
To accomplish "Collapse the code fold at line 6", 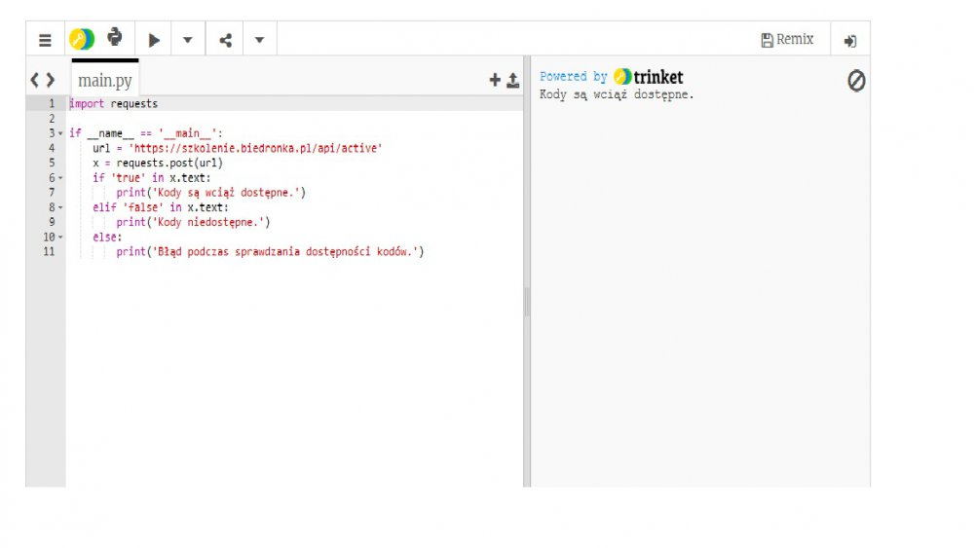I will [x=60, y=178].
